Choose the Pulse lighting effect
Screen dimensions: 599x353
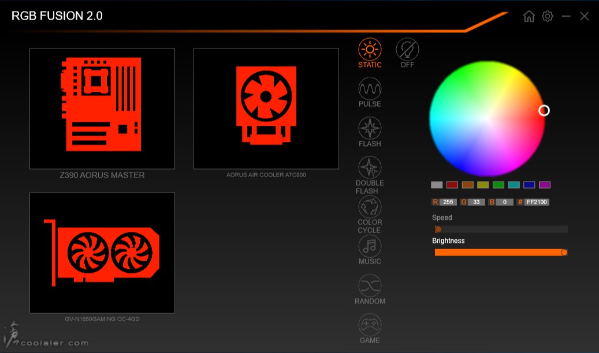coord(370,88)
